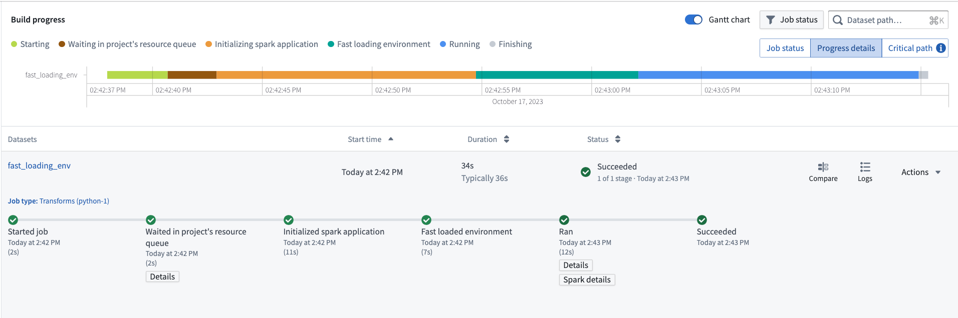Switch to the Progress details tab
This screenshot has width=958, height=318.
846,48
